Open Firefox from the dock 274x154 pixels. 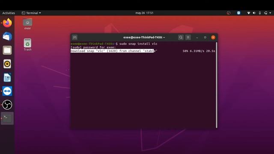click(x=7, y=23)
